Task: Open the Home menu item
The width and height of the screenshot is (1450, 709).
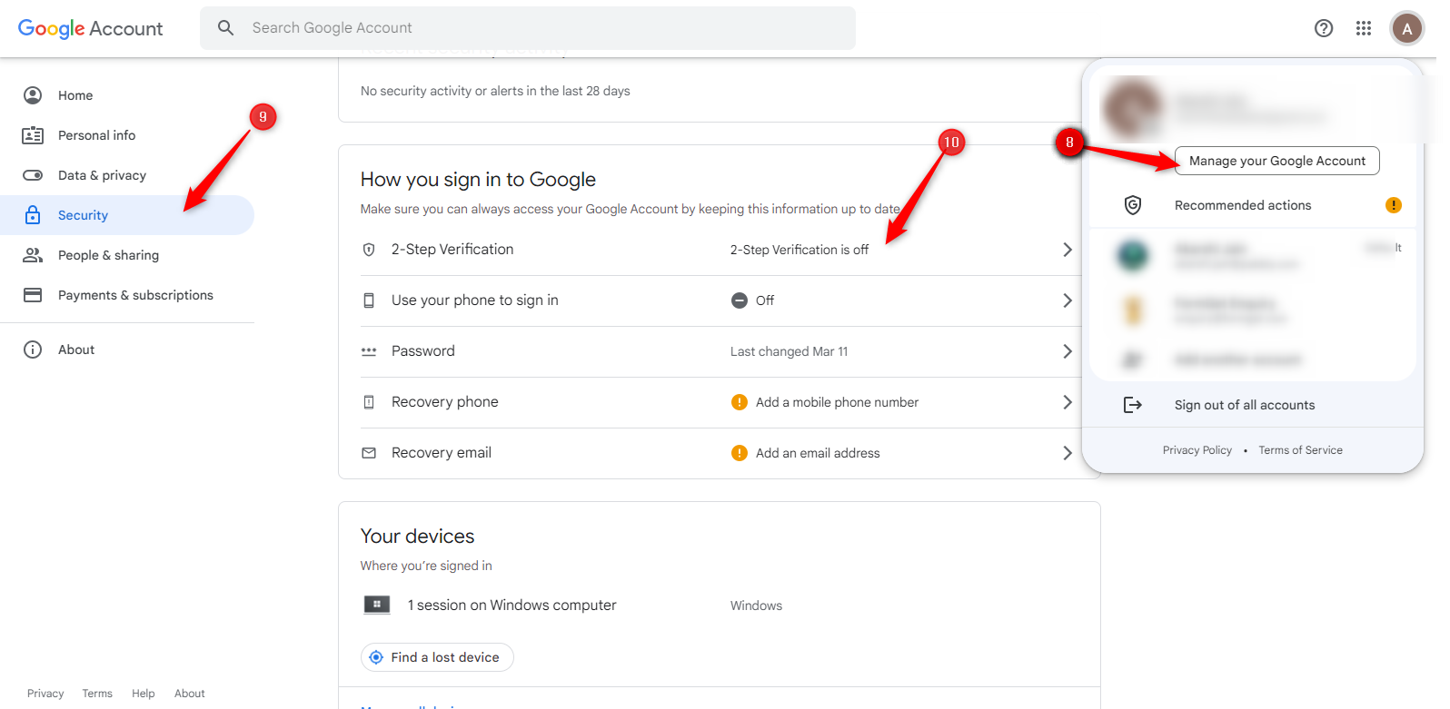Action: coord(127,95)
